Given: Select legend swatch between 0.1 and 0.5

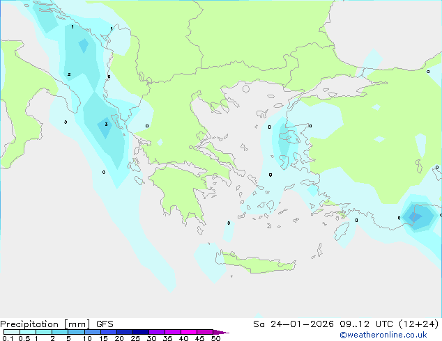Looking at the screenshot, I should [12, 332].
